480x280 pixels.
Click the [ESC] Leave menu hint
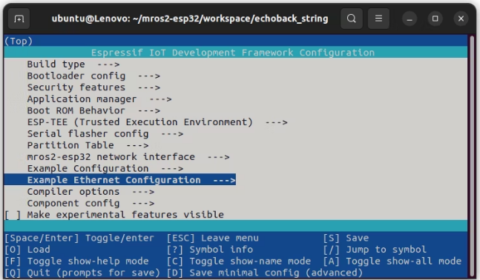tap(213, 238)
